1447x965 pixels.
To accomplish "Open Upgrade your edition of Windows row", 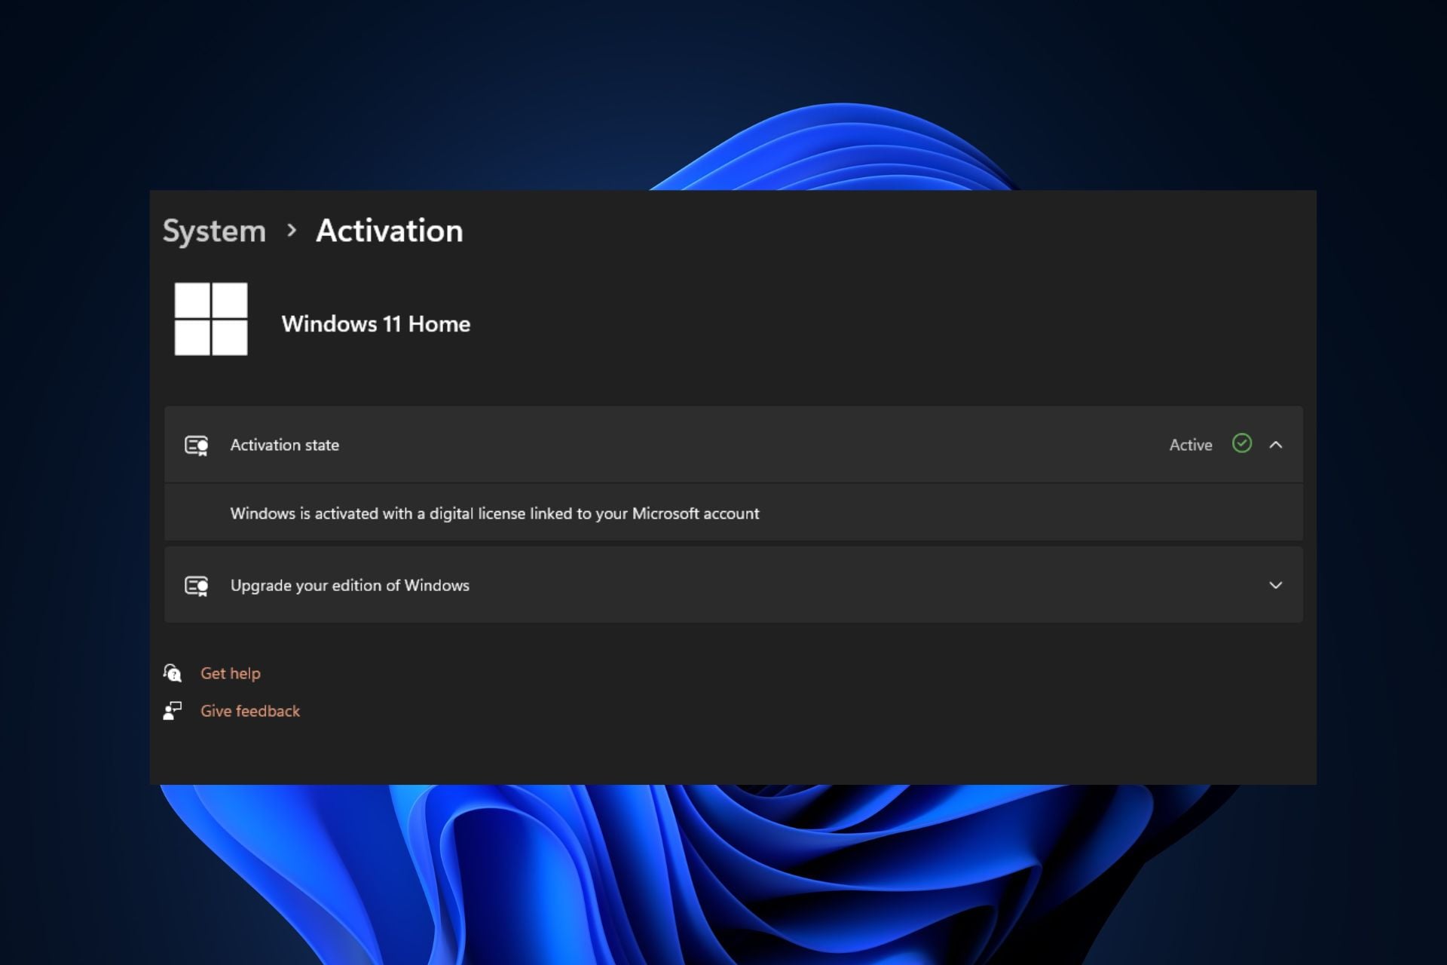I will click(x=350, y=585).
